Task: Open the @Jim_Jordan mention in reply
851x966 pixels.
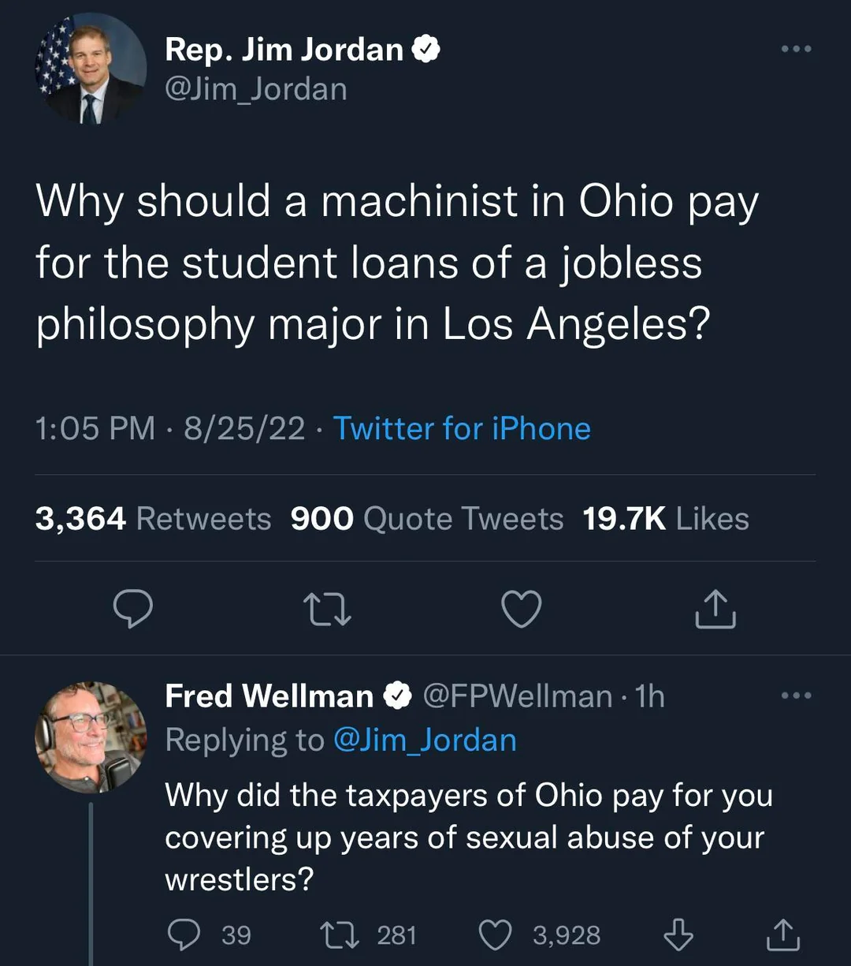Action: [425, 740]
